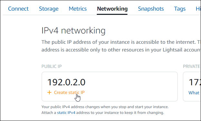Select the Networking tab
This screenshot has width=201, height=121.
pyautogui.click(x=112, y=9)
